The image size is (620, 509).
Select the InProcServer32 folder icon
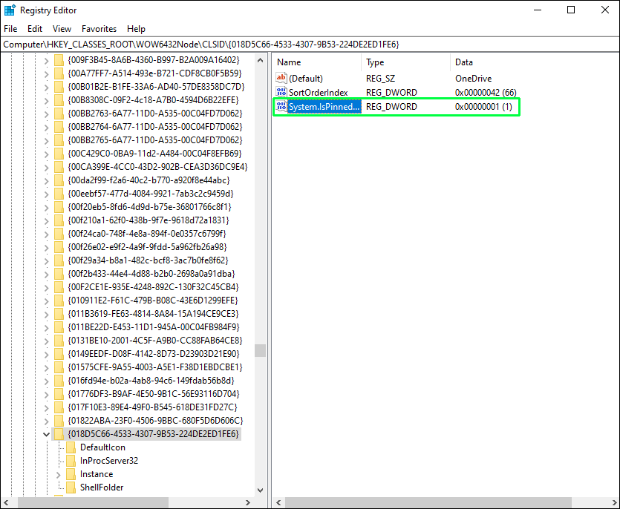[71, 461]
